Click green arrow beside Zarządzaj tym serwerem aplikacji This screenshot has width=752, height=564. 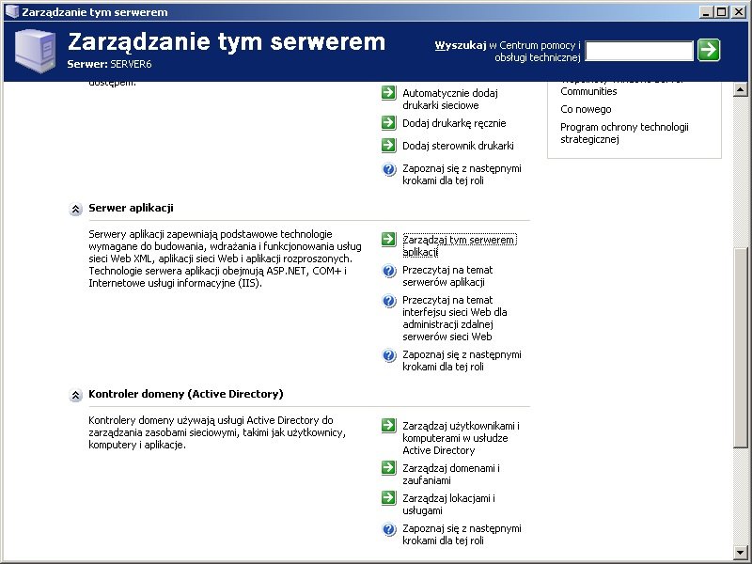[x=388, y=240]
